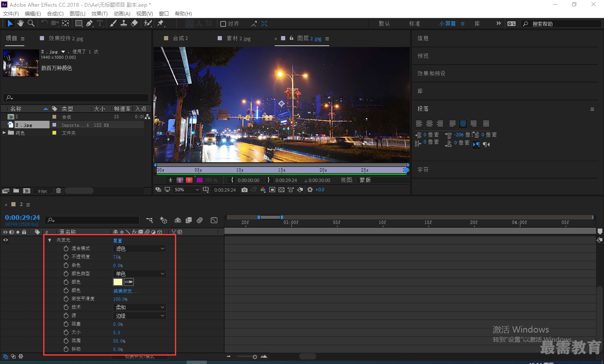Toggle stopwatch for 阻塞

point(66,324)
